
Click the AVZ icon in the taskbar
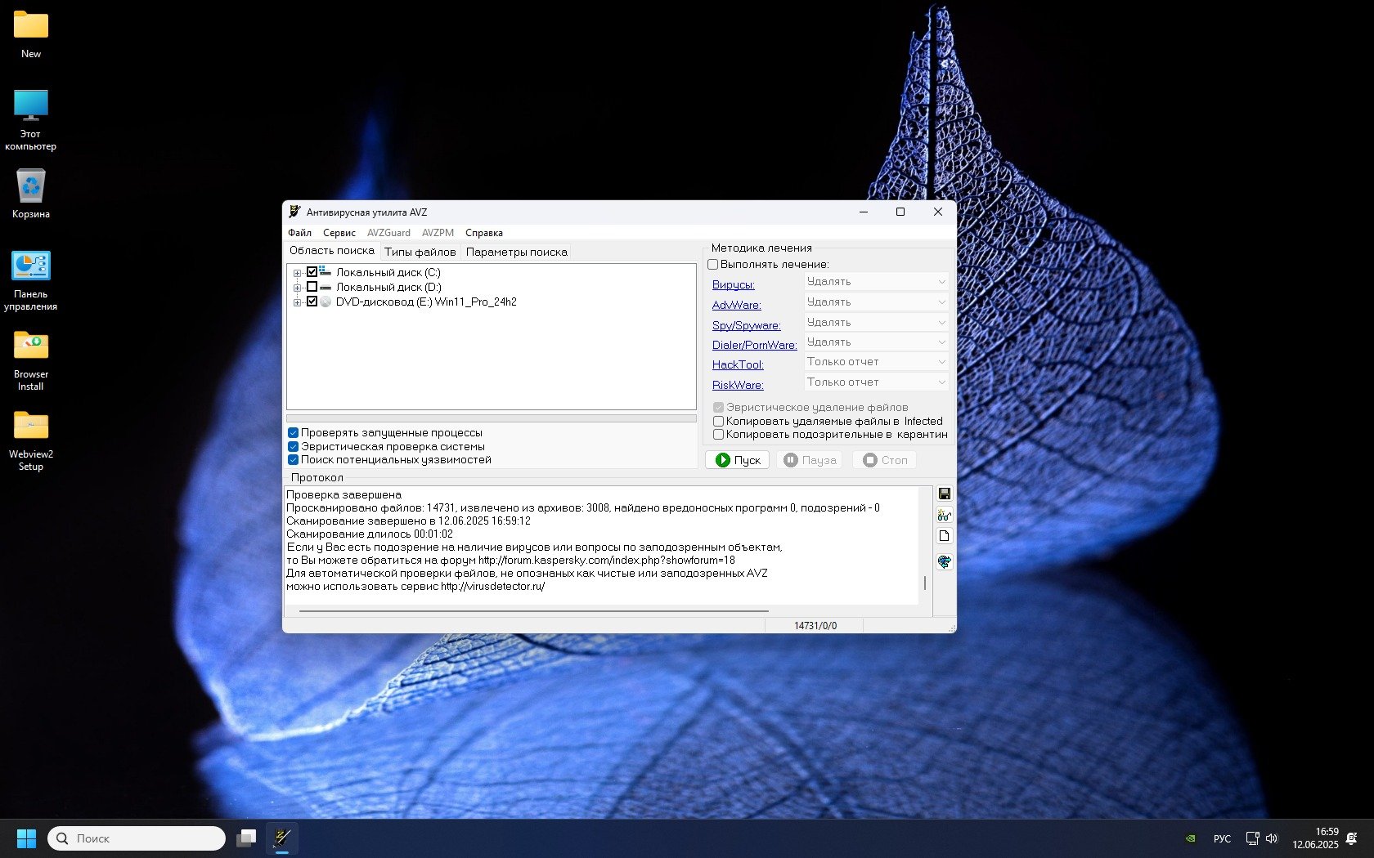coord(282,838)
